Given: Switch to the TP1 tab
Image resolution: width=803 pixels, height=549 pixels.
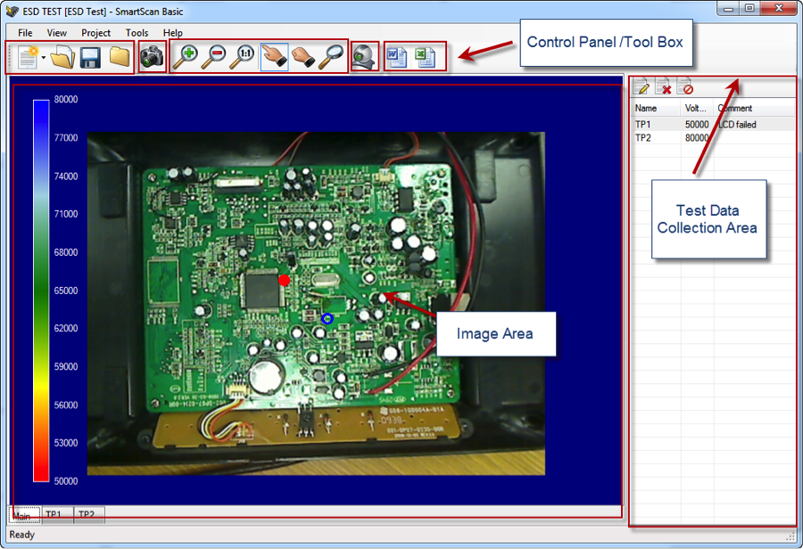Looking at the screenshot, I should 54,515.
